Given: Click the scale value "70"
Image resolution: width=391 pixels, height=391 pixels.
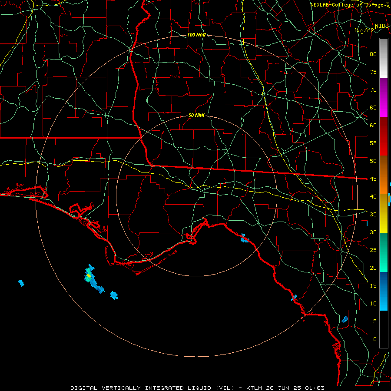Looking at the screenshot, I should 373,90.
